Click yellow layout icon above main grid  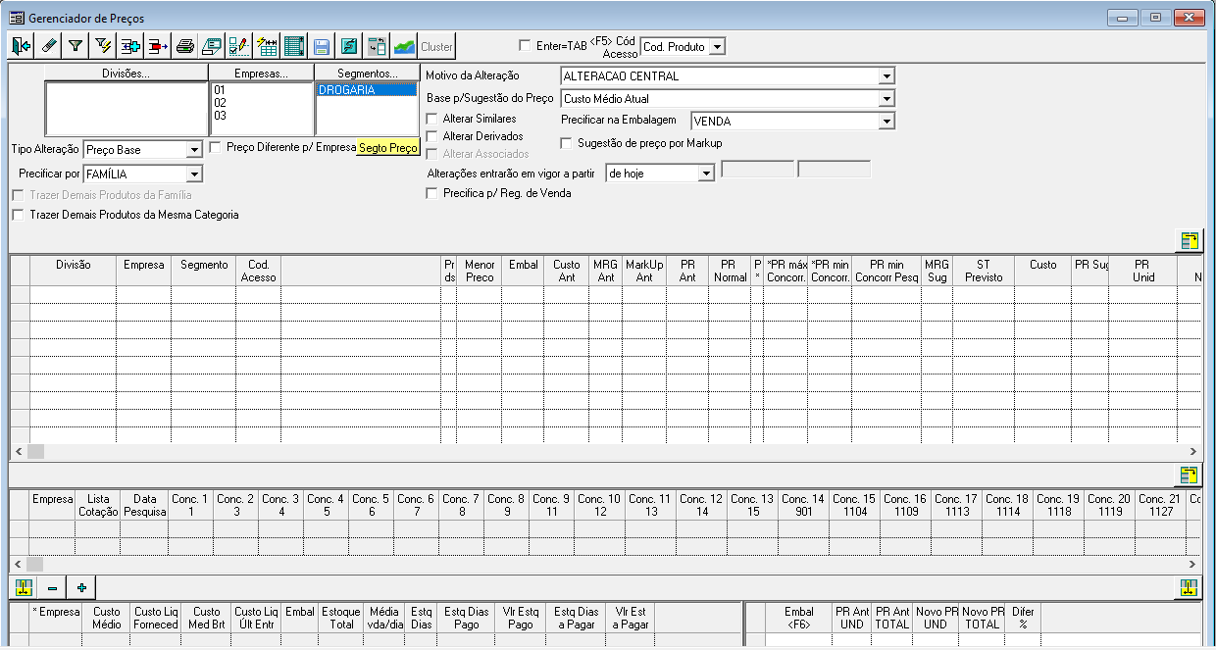tap(1190, 241)
